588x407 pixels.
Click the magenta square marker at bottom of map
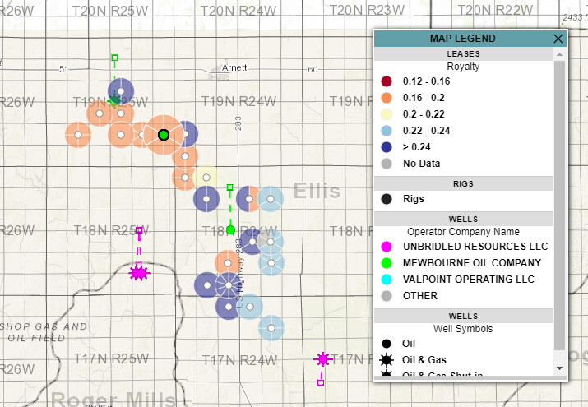coord(321,382)
